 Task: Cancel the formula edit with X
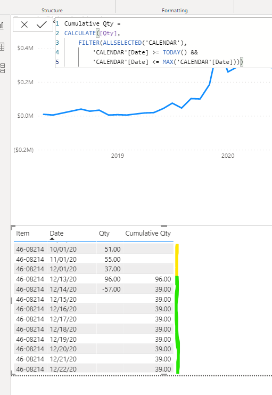(24, 25)
